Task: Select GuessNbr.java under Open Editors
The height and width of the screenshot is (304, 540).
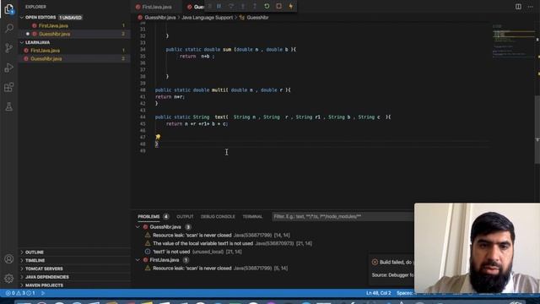Action: (x=54, y=34)
